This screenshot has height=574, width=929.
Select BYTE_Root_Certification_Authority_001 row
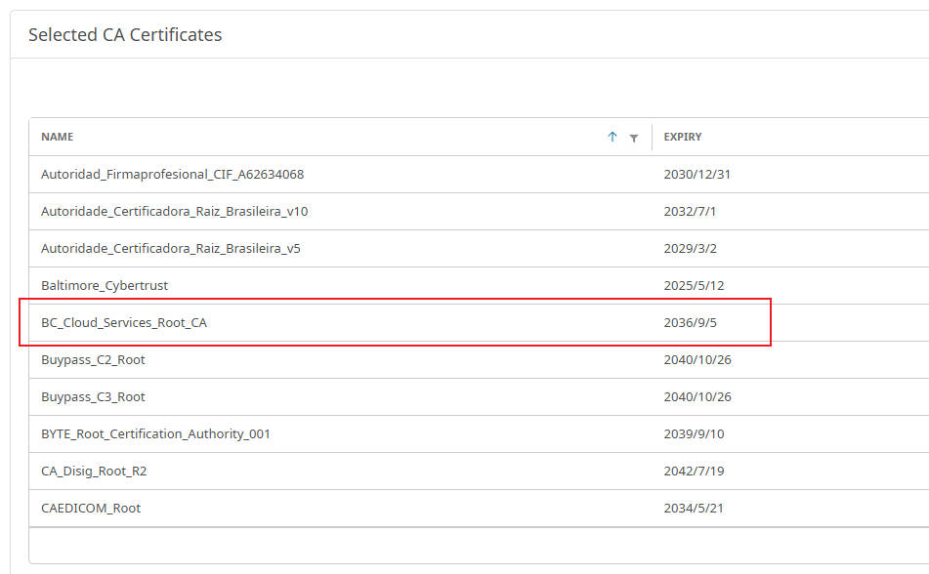tap(479, 434)
